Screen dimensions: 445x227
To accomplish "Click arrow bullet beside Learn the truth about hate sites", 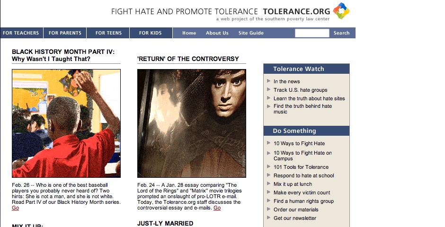I will 268,98.
